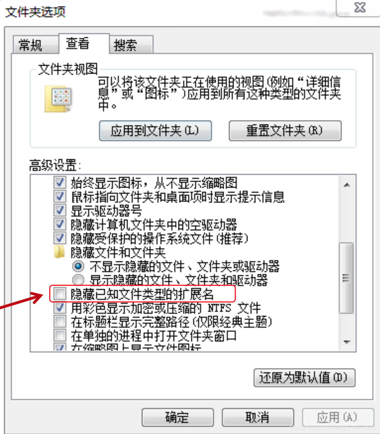Uncheck 始终显示图标，从不显示缩略图
The width and height of the screenshot is (380, 434).
coord(60,183)
